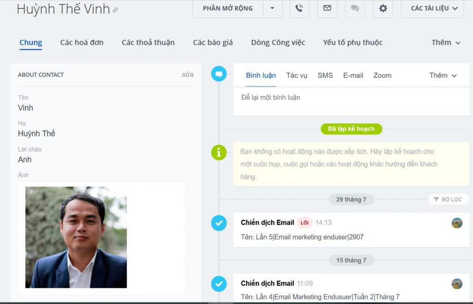Expand Thêm in the timeline editor tabs
Viewport: 473px width, 304px height.
443,75
